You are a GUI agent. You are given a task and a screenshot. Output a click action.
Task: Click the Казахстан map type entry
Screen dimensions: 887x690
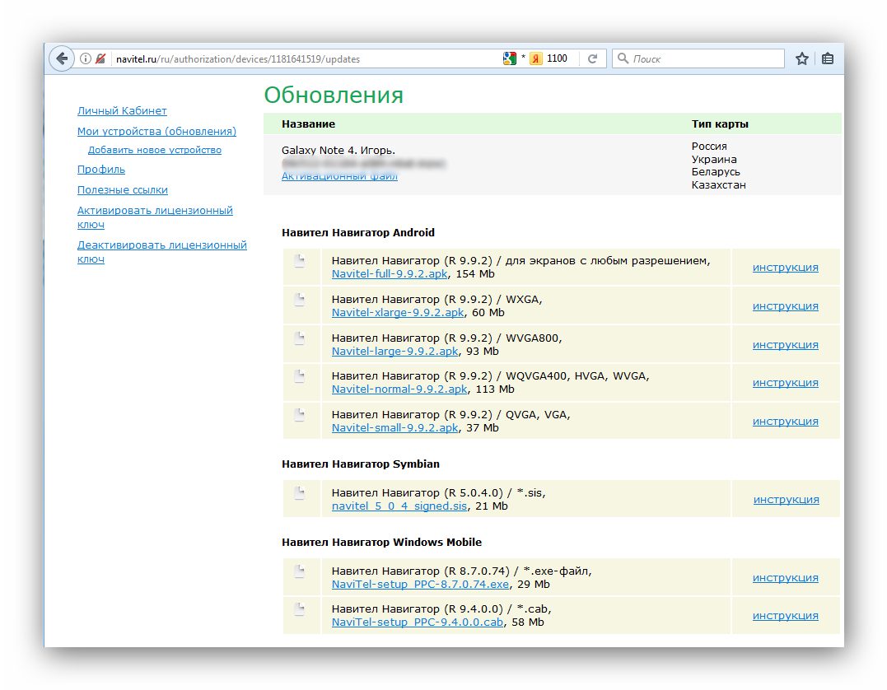pyautogui.click(x=718, y=185)
